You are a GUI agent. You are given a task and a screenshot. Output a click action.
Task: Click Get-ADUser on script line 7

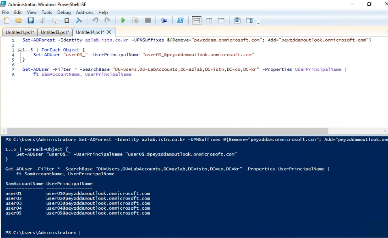tap(36, 69)
